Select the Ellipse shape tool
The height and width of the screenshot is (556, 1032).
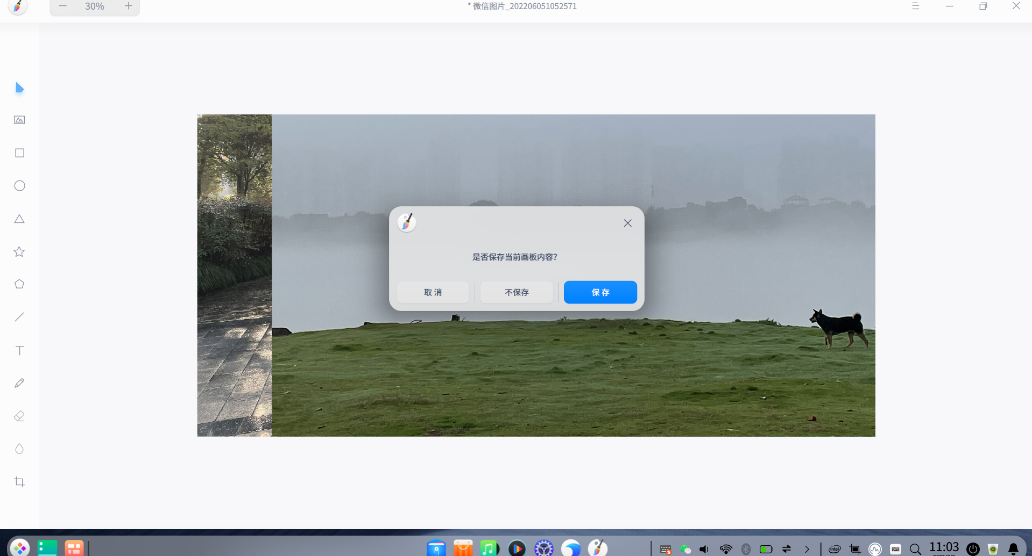tap(19, 186)
